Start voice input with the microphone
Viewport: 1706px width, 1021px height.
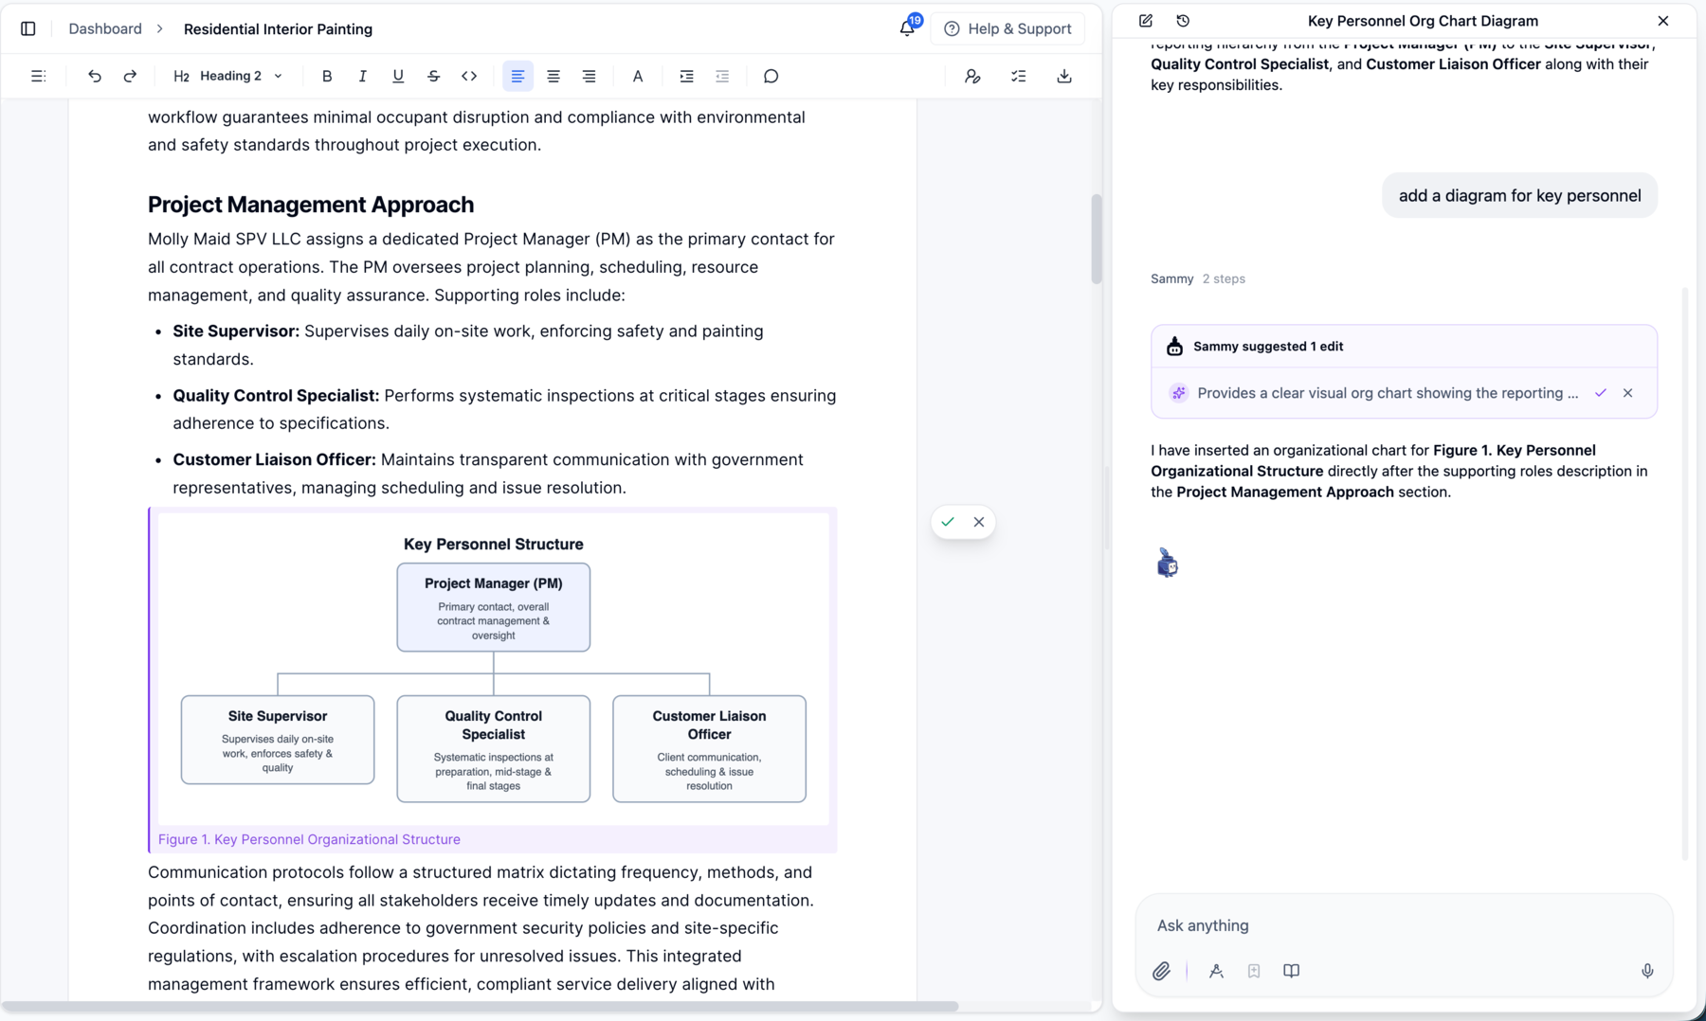tap(1647, 971)
